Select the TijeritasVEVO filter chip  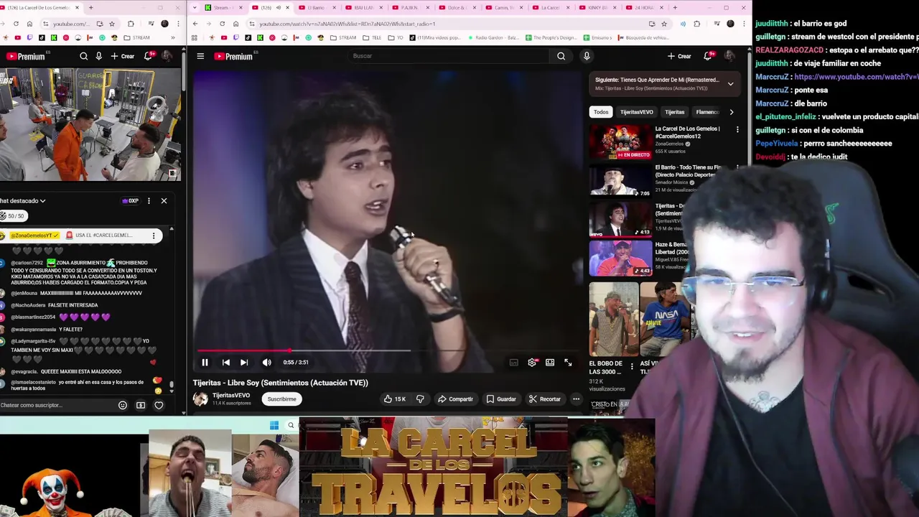(637, 112)
